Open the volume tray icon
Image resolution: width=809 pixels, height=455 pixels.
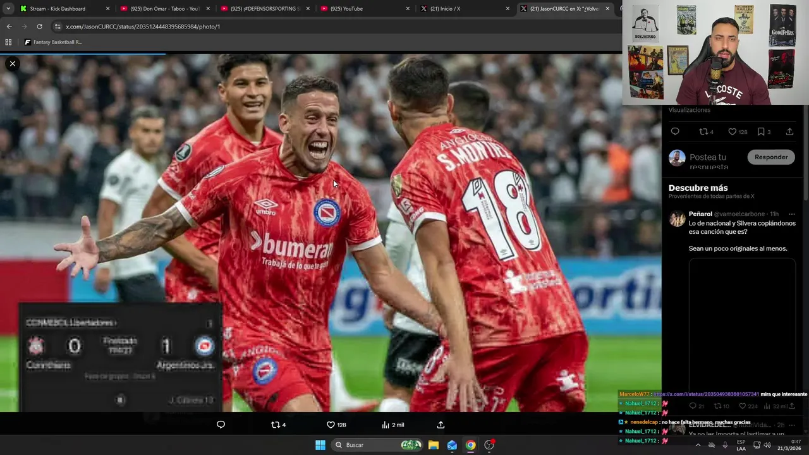[x=767, y=445]
